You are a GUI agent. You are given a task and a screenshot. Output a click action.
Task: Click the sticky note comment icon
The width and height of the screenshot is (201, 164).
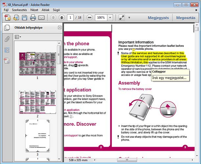coord(134,50)
